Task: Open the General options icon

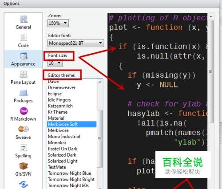Action: point(24,19)
